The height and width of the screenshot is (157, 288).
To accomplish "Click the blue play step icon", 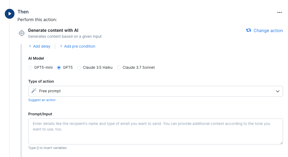I will [x=10, y=14].
